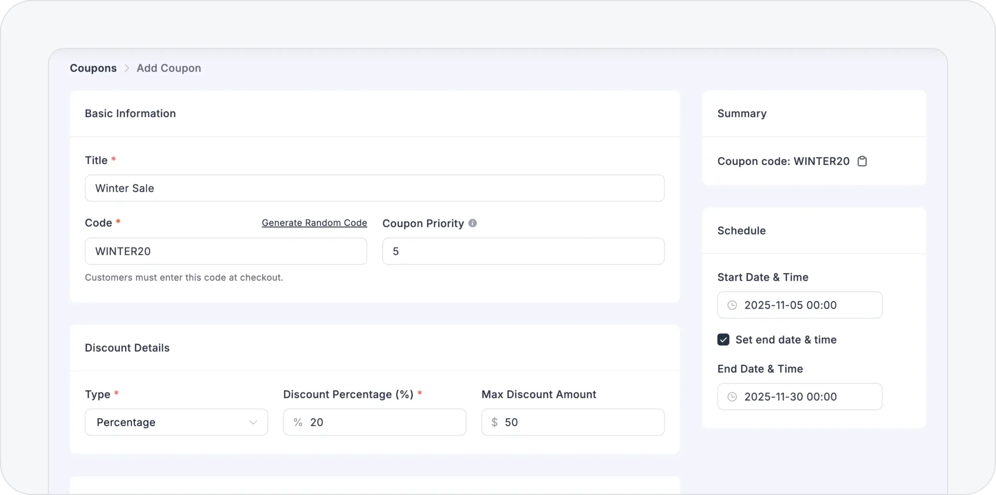Click the Code field containing WINTER20
996x495 pixels.
point(226,251)
